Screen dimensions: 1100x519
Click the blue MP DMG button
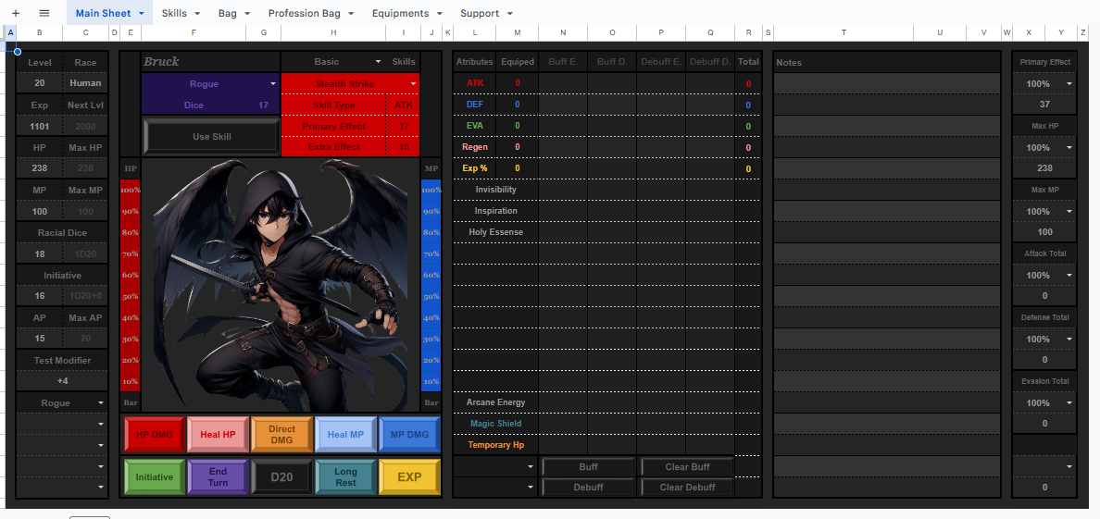pyautogui.click(x=409, y=435)
